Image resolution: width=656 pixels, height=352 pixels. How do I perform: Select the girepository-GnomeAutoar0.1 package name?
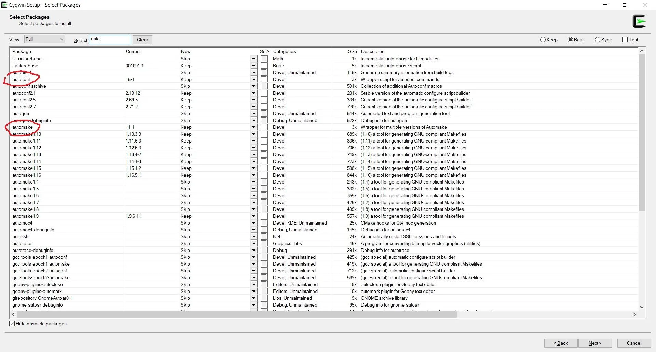pyautogui.click(x=42, y=298)
